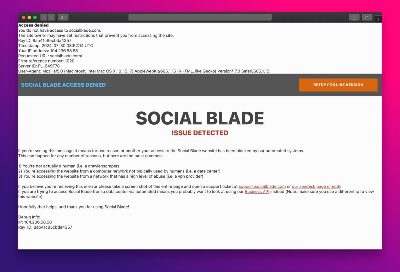This screenshot has height=272, width=400.
Task: Click the new tab plus icon
Action: tap(378, 19)
